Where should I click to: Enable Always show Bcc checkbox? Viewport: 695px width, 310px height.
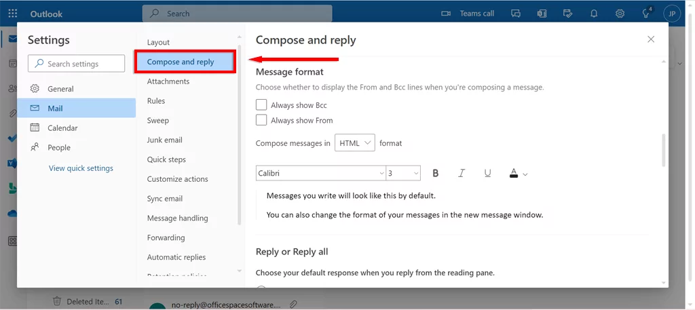(x=261, y=105)
